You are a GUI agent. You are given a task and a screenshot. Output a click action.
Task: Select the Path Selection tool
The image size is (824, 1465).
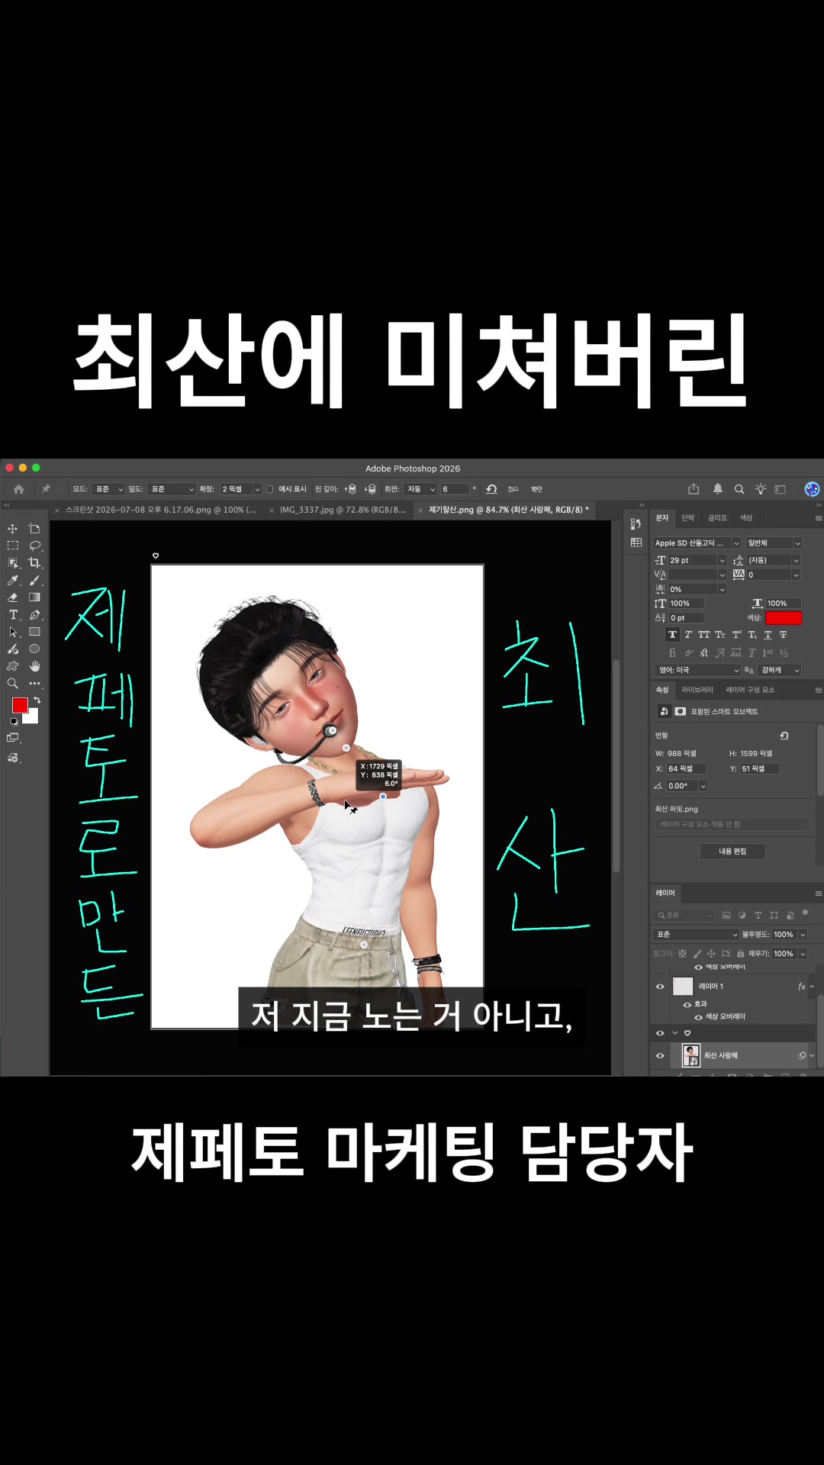(13, 632)
